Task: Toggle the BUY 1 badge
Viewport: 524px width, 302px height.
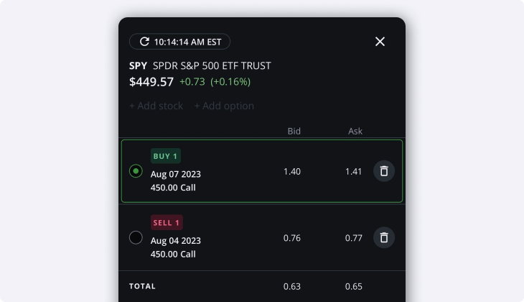Action: coord(166,156)
